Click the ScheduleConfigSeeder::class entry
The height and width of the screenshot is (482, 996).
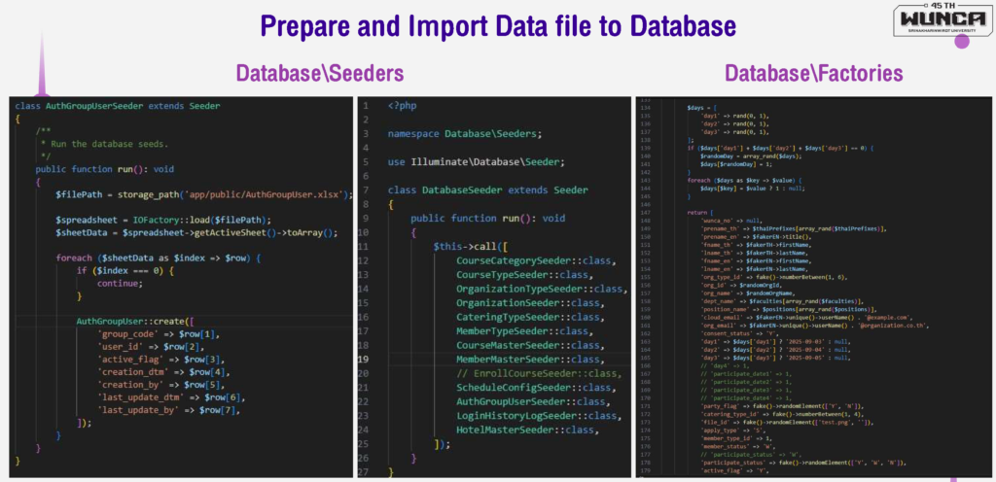tap(537, 387)
